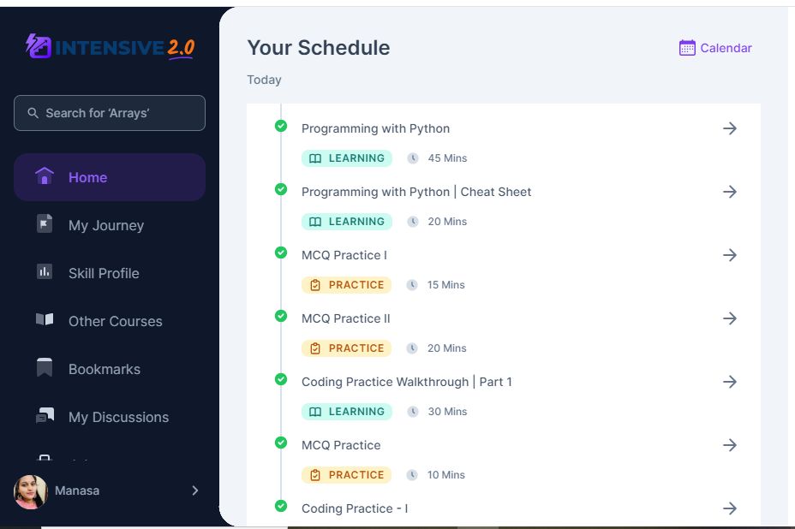The image size is (795, 529).
Task: Click the Bookmarks ribbon icon
Action: click(45, 368)
